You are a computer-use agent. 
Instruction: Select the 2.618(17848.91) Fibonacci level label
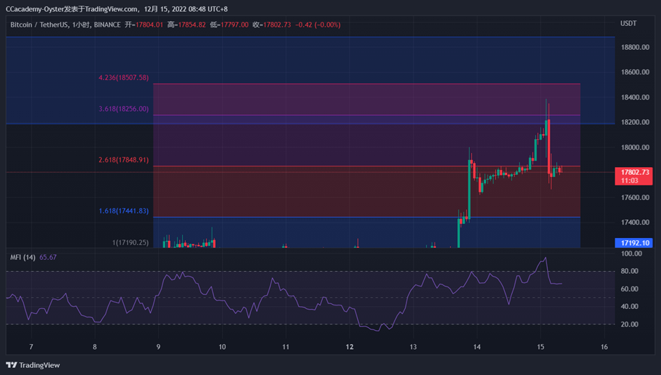click(x=124, y=160)
